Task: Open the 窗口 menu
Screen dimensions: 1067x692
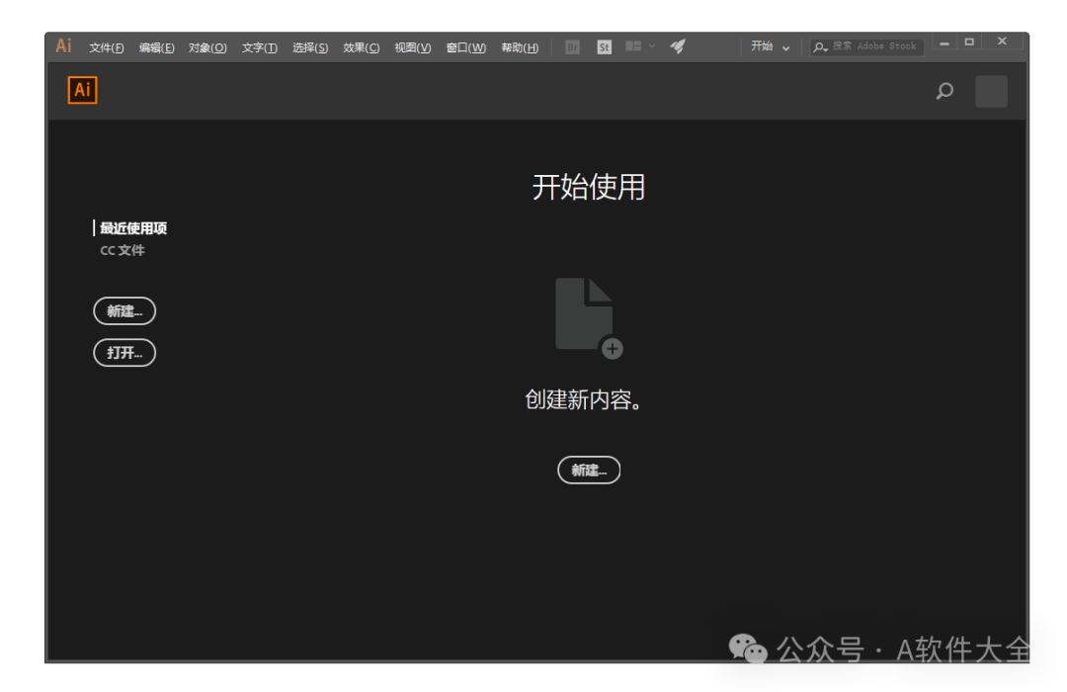Action: pyautogui.click(x=466, y=45)
